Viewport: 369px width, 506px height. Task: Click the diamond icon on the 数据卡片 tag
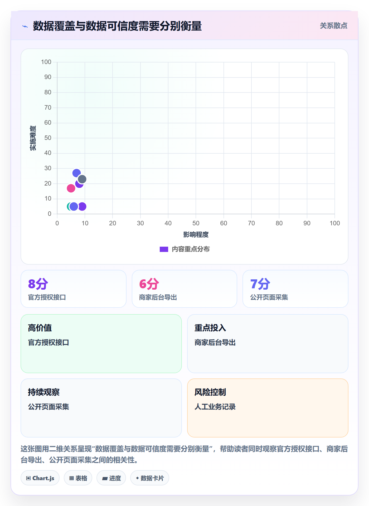pyautogui.click(x=137, y=478)
